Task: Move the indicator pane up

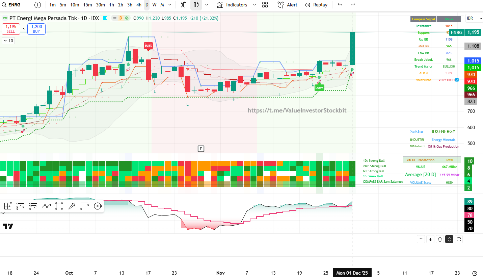Action: point(421,239)
